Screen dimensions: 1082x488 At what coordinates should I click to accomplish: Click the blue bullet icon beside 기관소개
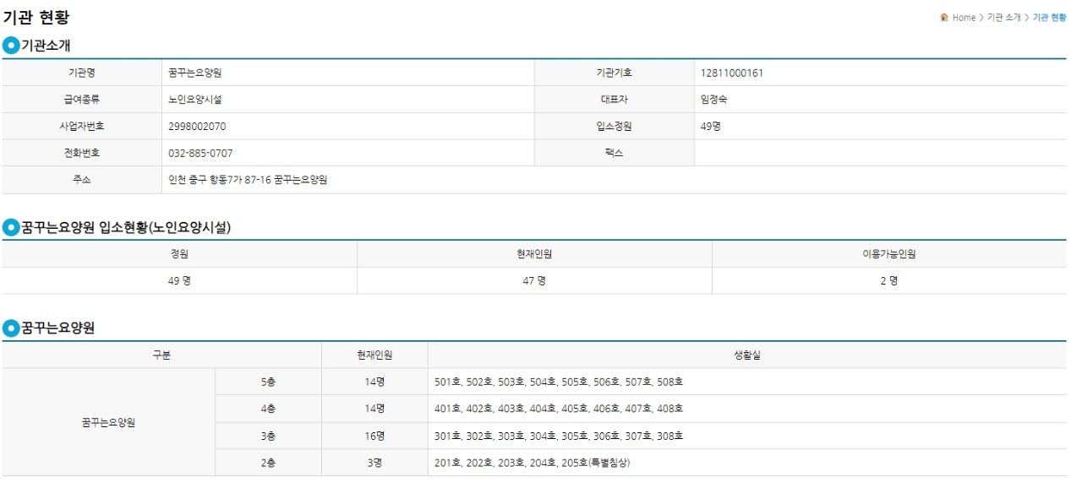point(11,46)
